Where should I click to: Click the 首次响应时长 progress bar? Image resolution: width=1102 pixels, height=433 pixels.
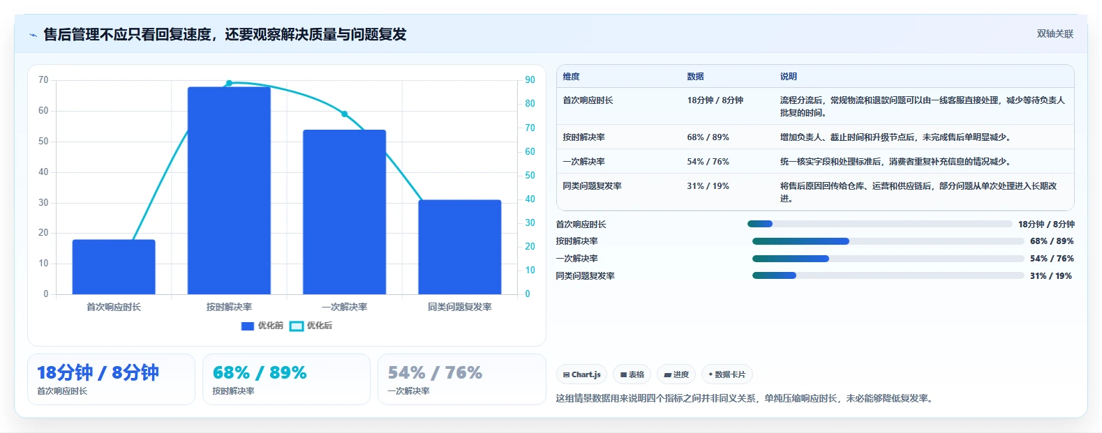click(879, 224)
